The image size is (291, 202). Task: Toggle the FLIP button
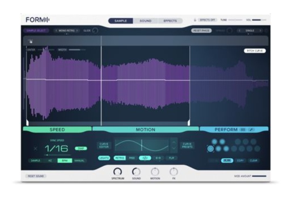pos(172,158)
